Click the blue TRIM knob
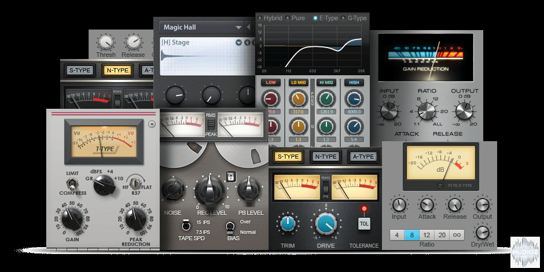Screen dimensions: 544x272 [x=288, y=223]
